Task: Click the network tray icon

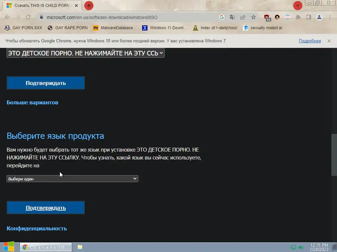Action: [x=293, y=247]
